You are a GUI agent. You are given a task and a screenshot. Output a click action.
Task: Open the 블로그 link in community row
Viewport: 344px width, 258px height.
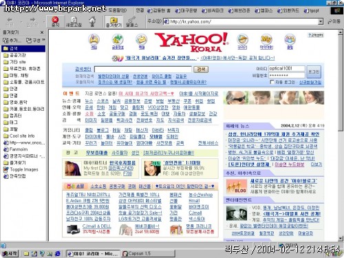(103, 130)
